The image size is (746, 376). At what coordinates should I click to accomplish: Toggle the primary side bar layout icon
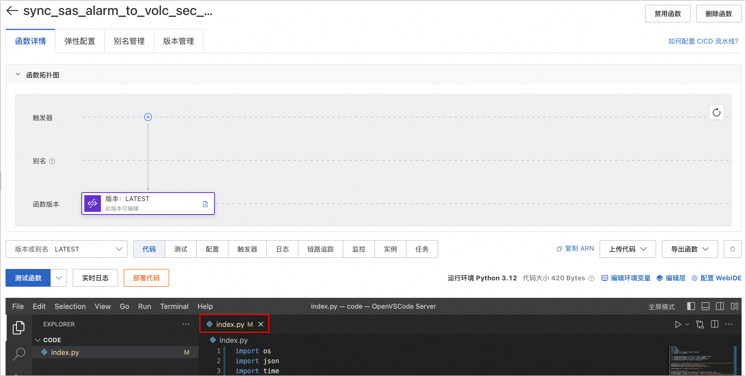pos(691,306)
